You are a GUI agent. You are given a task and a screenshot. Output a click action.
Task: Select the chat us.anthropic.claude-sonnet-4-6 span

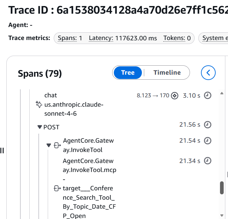(74, 104)
